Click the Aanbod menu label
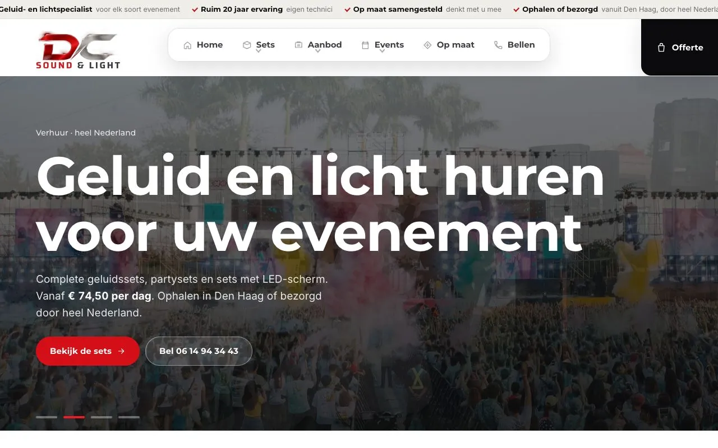 click(325, 45)
